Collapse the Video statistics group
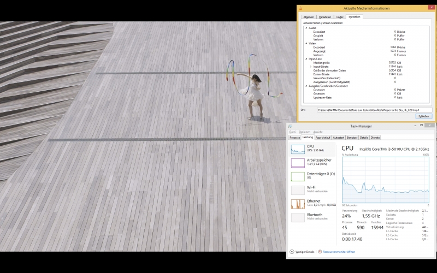 coord(306,44)
